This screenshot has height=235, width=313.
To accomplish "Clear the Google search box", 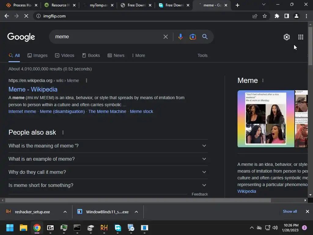I will point(165,37).
